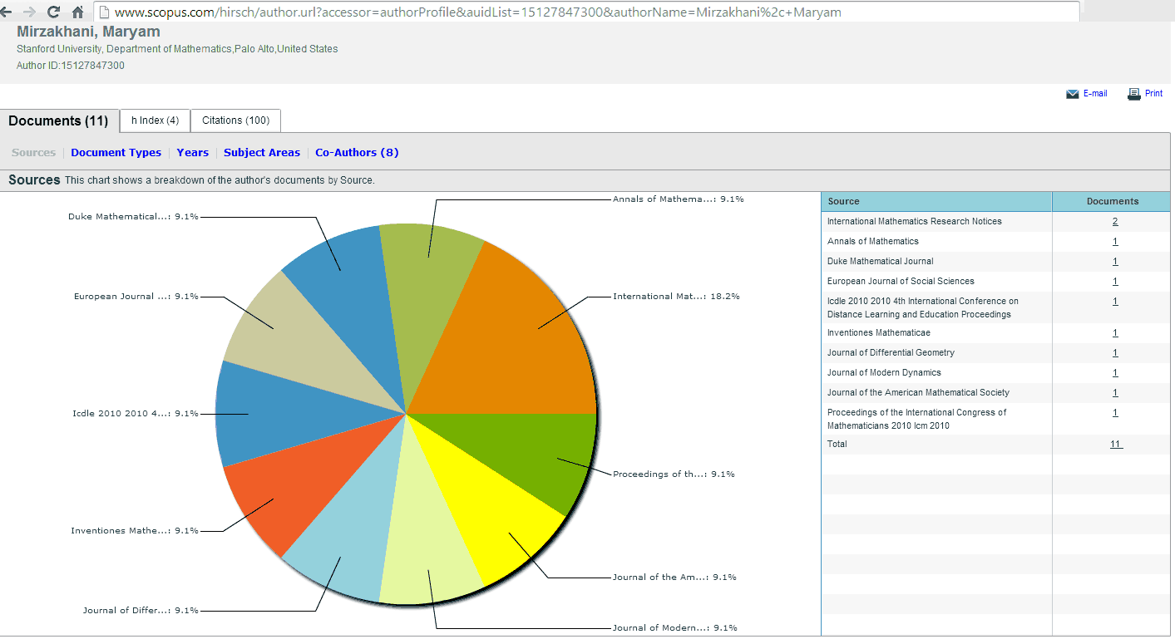
Task: Click the address bar URL field
Action: click(x=582, y=12)
